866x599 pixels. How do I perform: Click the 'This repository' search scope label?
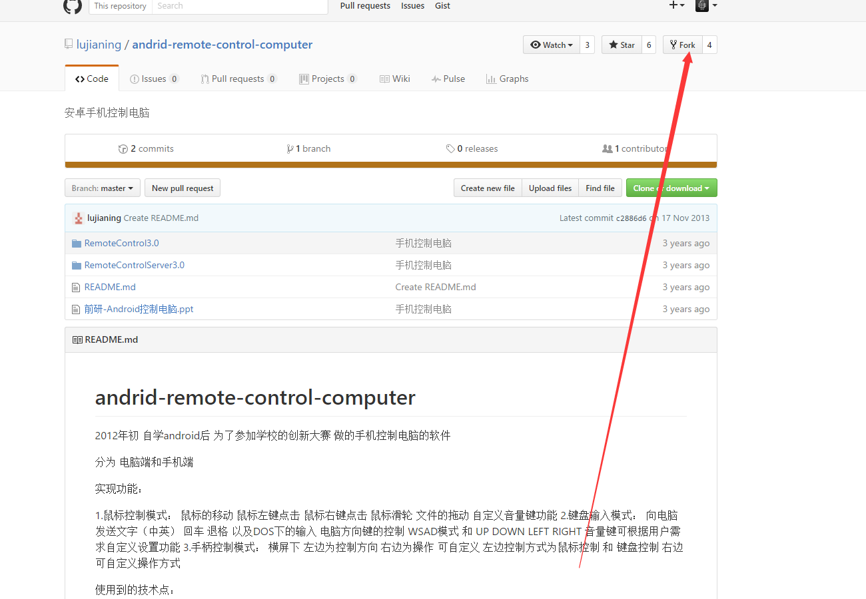point(121,6)
